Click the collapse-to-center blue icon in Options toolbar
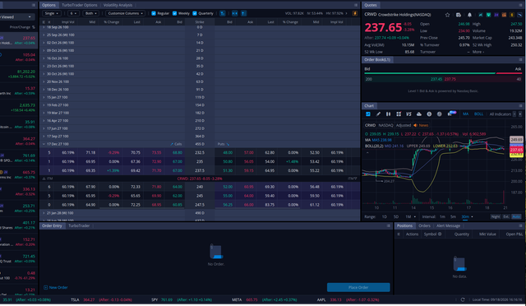 click(235, 13)
